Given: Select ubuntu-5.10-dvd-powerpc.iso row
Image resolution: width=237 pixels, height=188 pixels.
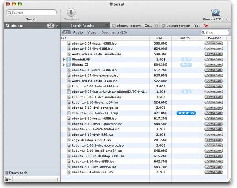Looking at the screenshot, I should point(144,108).
